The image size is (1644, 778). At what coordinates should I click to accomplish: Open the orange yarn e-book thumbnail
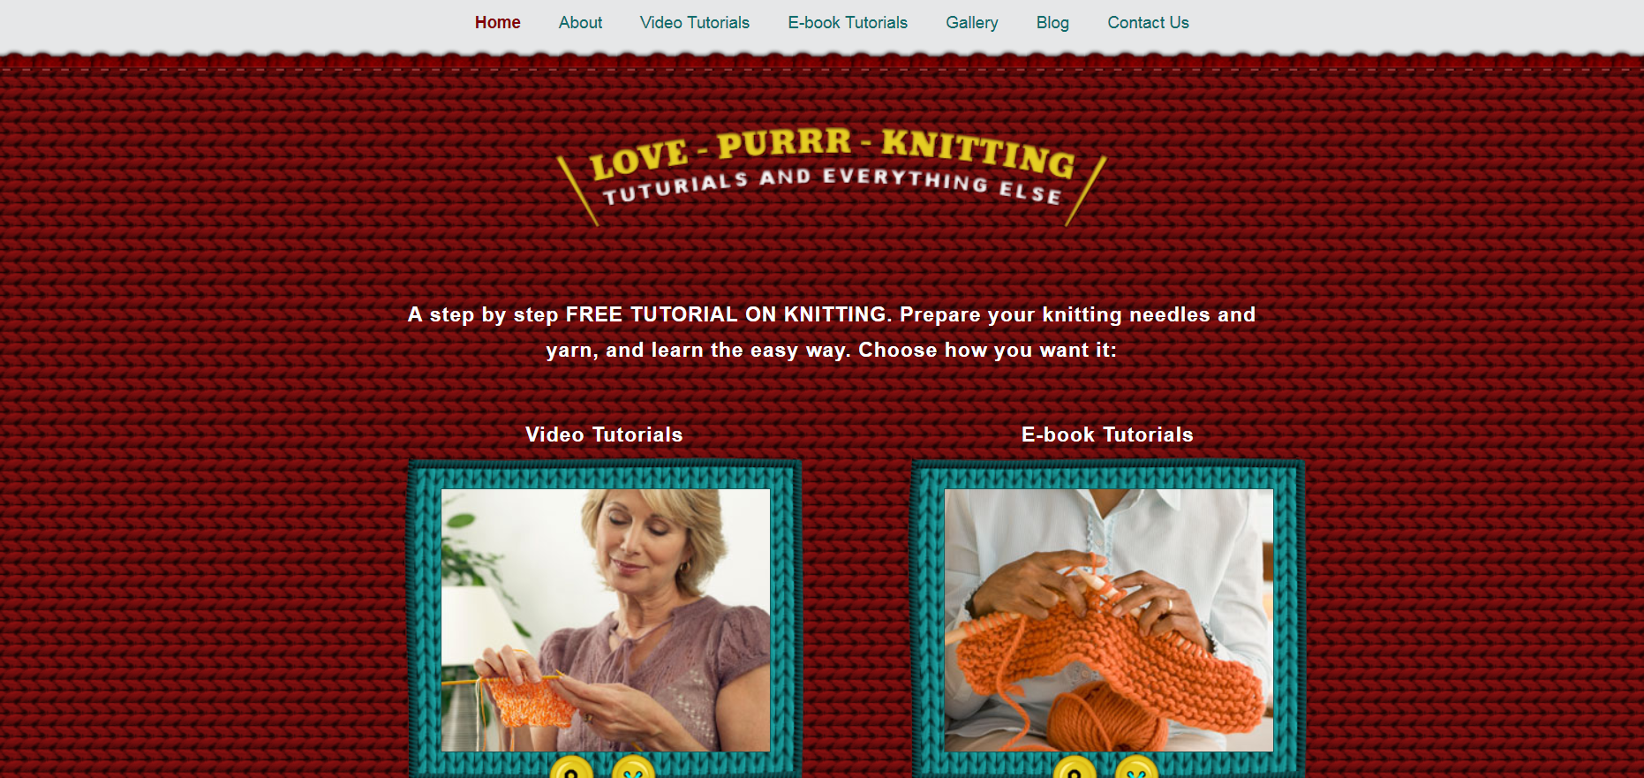point(1109,620)
